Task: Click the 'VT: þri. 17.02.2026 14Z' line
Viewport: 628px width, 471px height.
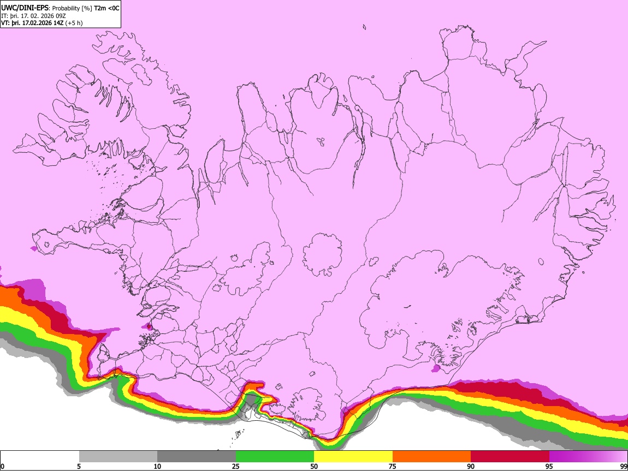Action: point(32,23)
